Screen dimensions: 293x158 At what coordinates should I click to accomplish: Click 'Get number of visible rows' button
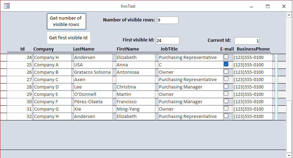click(x=66, y=21)
